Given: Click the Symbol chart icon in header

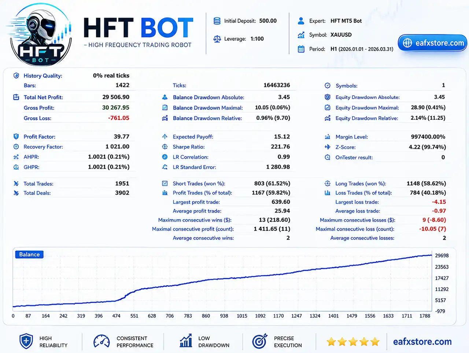Looking at the screenshot, I should click(x=301, y=35).
